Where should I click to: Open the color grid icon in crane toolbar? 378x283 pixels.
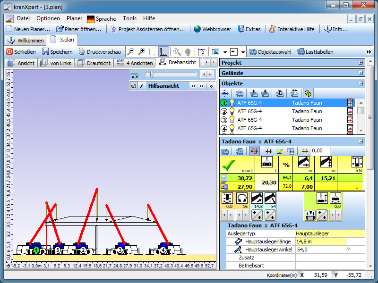coord(291,151)
